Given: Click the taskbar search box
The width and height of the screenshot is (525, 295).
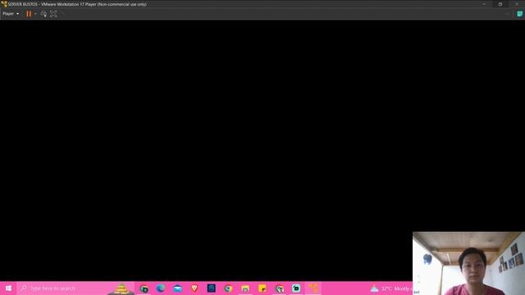Looking at the screenshot, I should pos(75,288).
